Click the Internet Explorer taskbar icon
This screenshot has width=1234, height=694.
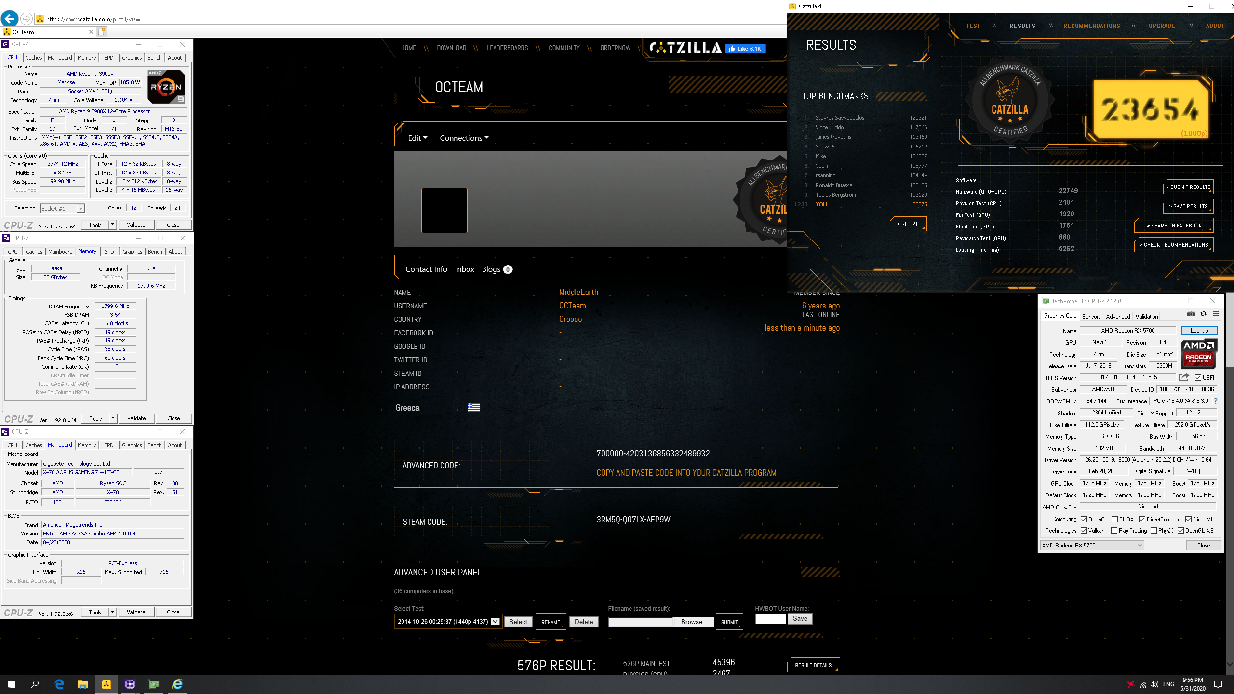coord(177,684)
